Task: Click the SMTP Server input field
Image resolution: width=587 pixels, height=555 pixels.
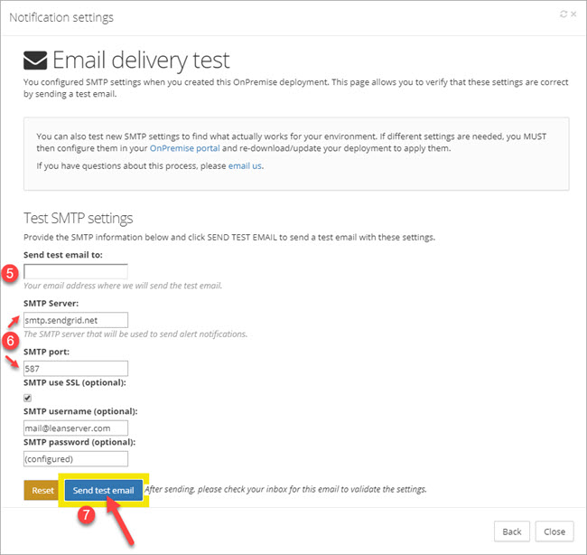Action: (76, 319)
